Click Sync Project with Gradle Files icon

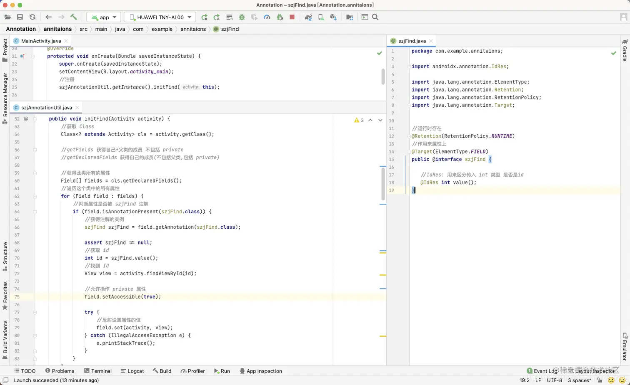(308, 17)
